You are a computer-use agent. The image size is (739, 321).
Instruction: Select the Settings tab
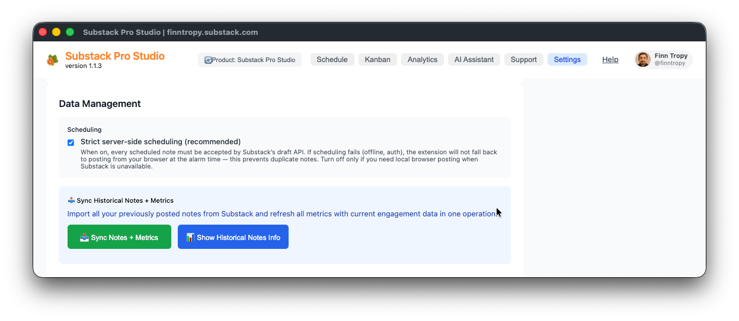tap(567, 60)
